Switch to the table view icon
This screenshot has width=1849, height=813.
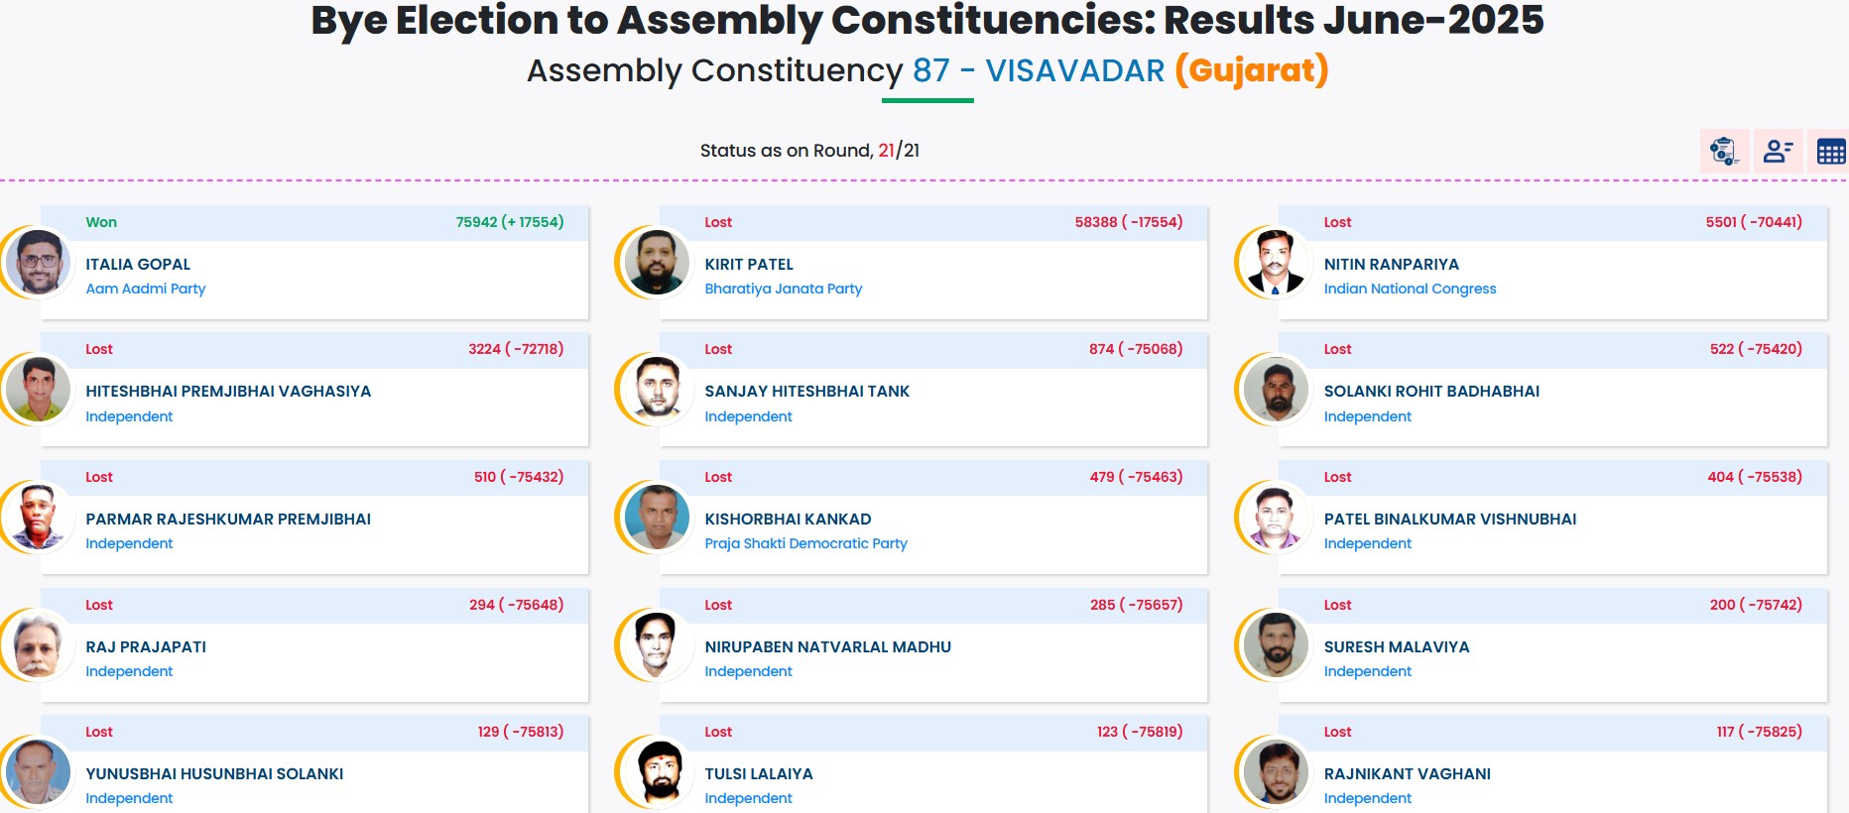tap(1829, 152)
